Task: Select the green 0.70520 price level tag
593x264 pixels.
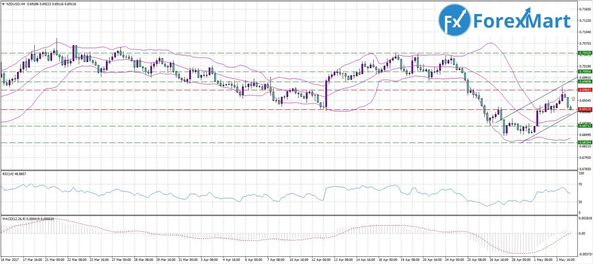Action: tap(585, 53)
